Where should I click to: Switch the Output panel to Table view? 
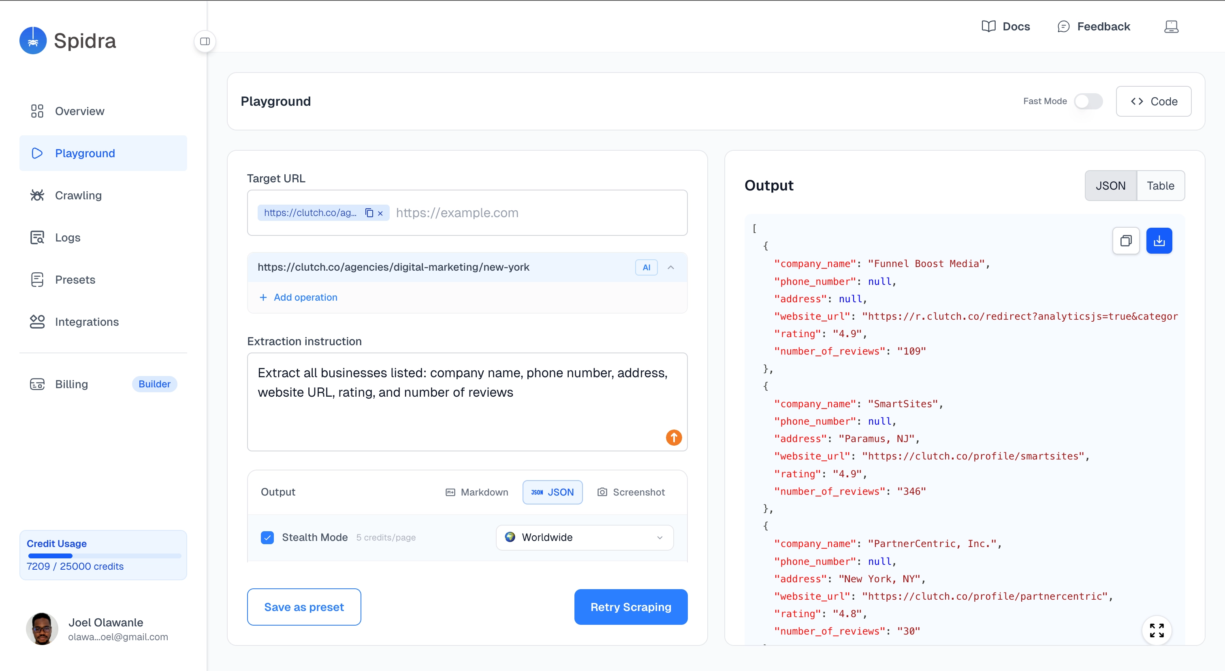pos(1161,186)
